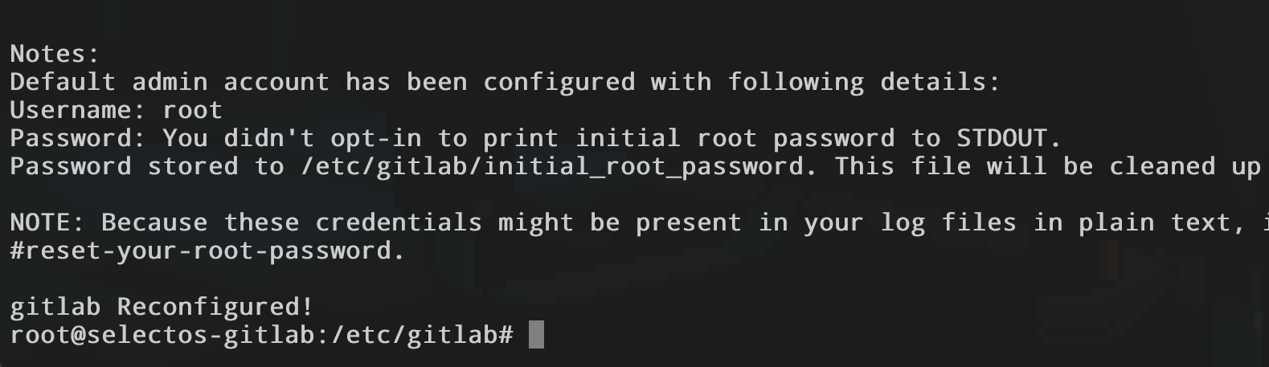Click the words 'Password stored to'
Image resolution: width=1269 pixels, height=367 pixels.
(x=146, y=166)
